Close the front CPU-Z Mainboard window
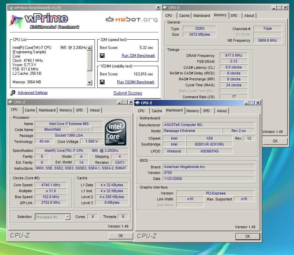The height and width of the screenshot is (255, 294). click(x=258, y=103)
